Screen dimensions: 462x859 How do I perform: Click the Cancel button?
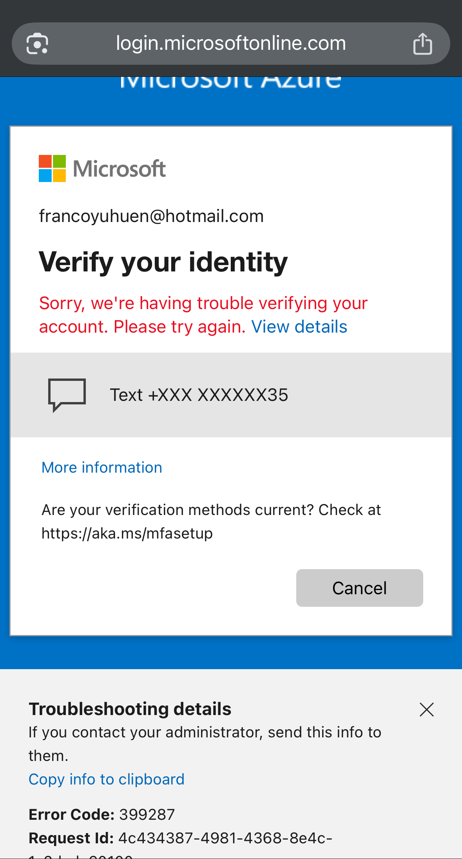click(359, 588)
